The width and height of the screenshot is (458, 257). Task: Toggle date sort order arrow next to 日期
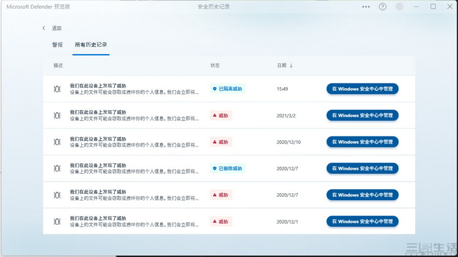coord(291,66)
